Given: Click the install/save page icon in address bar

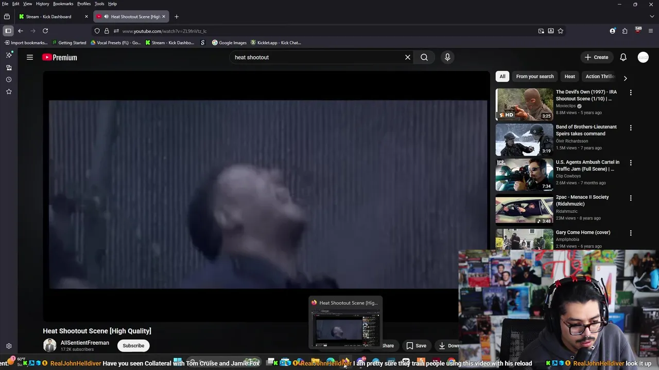Looking at the screenshot, I should (x=551, y=31).
